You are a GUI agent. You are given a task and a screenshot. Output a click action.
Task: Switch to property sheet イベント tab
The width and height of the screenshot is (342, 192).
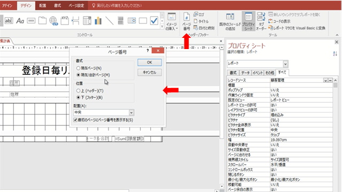coord(258,73)
